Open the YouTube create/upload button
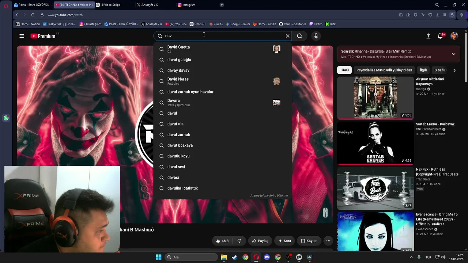468x263 pixels. click(x=429, y=36)
